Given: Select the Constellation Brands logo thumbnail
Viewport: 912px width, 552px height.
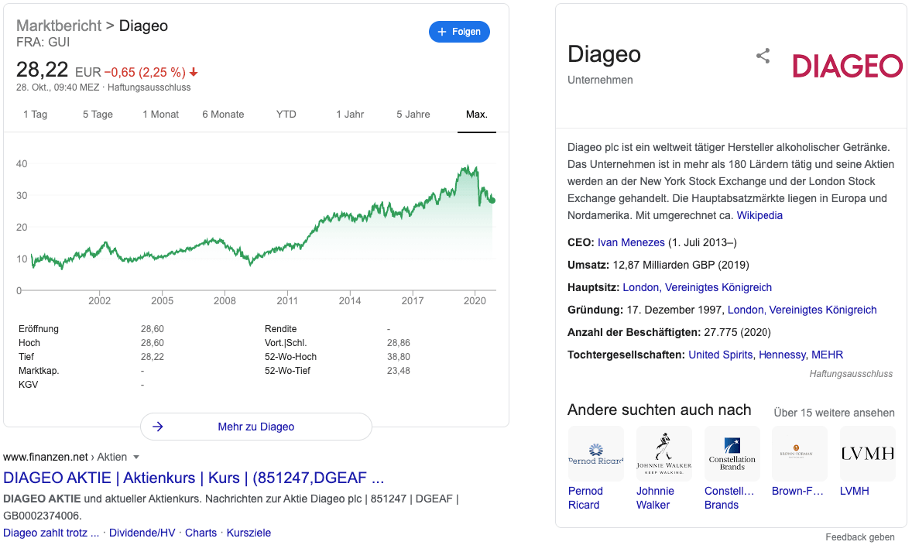Looking at the screenshot, I should [732, 454].
